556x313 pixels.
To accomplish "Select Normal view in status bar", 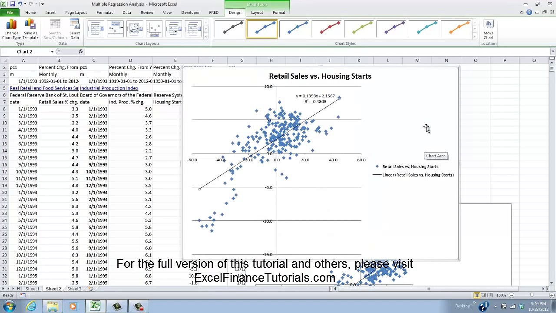I will click(x=477, y=296).
